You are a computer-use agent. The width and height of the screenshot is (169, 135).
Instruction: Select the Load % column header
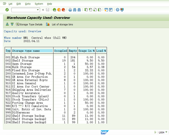pos(101,51)
